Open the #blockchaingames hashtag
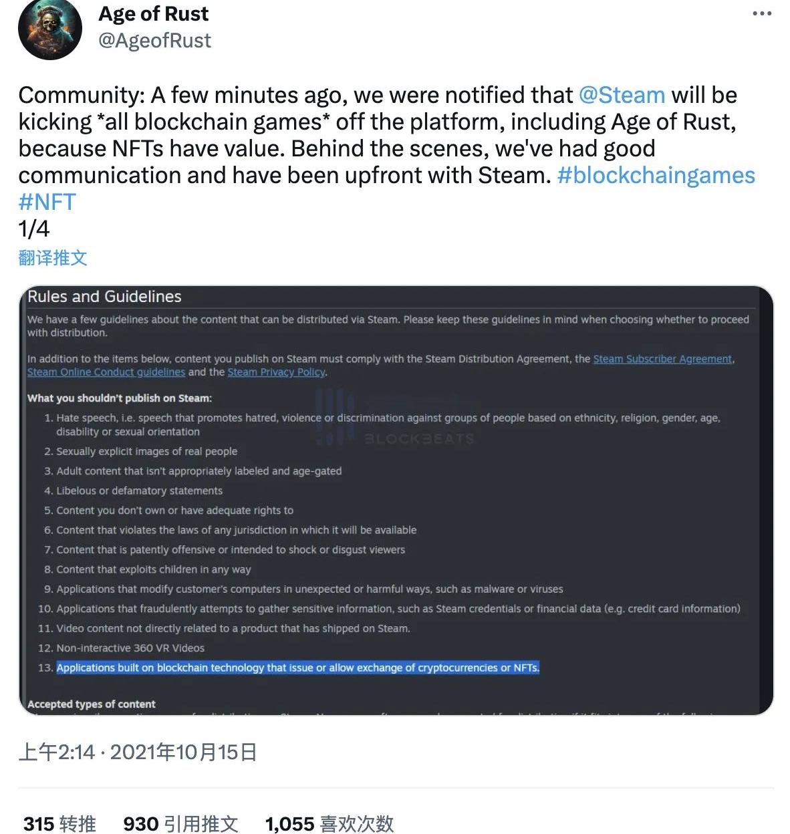This screenshot has height=834, width=790. [656, 175]
